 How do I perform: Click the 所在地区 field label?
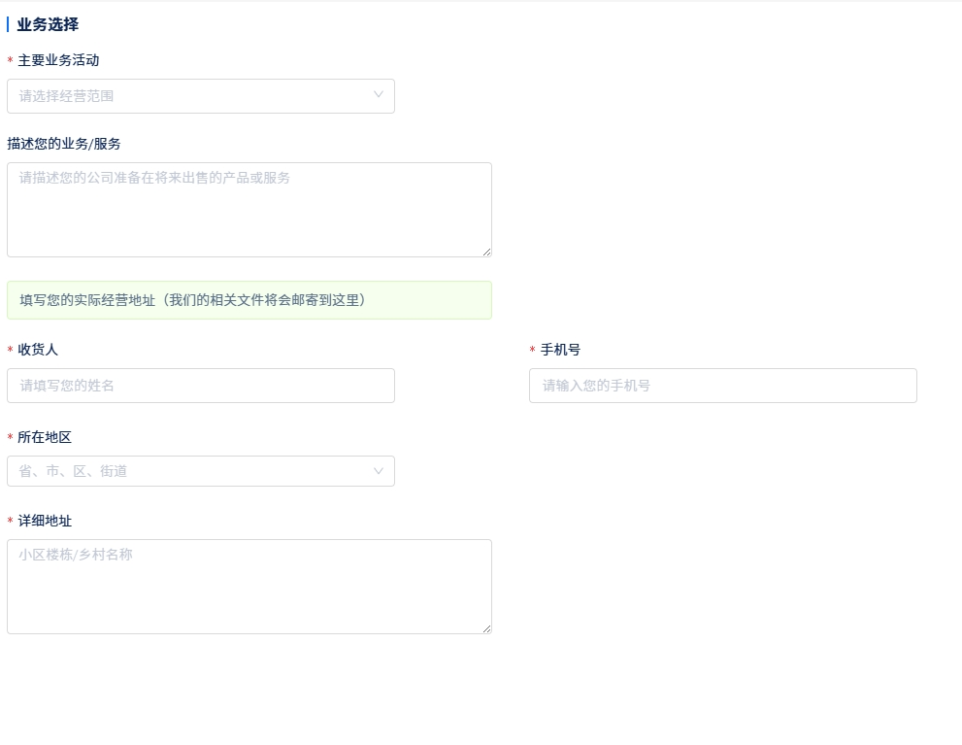[45, 437]
